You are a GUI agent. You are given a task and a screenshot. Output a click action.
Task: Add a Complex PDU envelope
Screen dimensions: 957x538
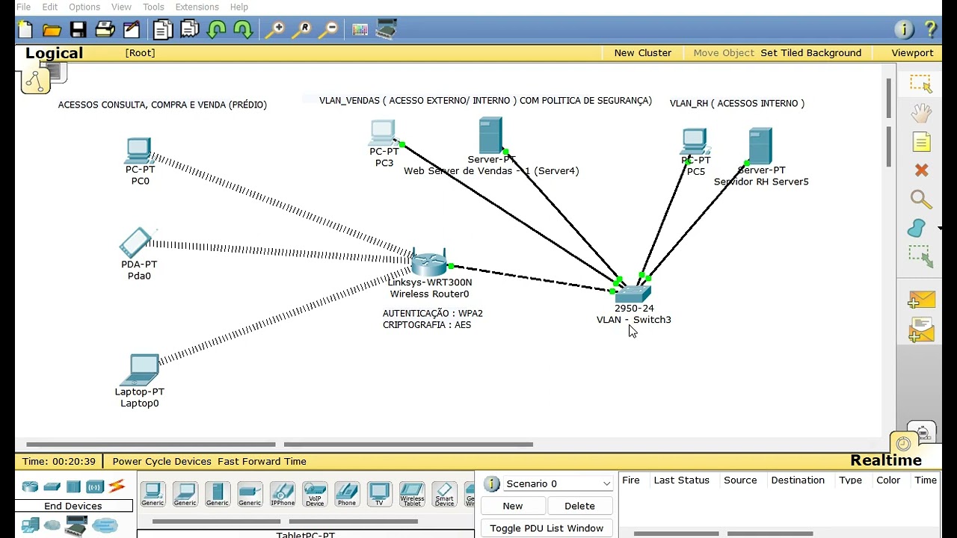(x=921, y=330)
